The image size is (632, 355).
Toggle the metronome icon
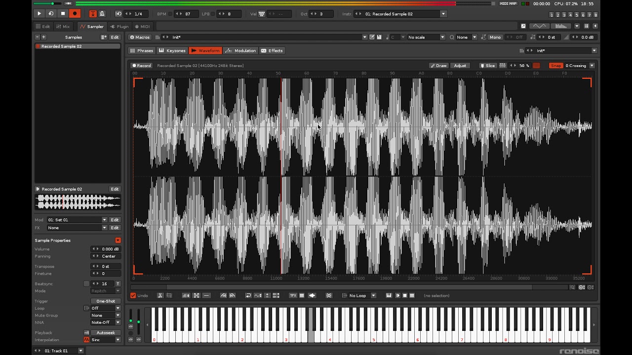pos(102,14)
